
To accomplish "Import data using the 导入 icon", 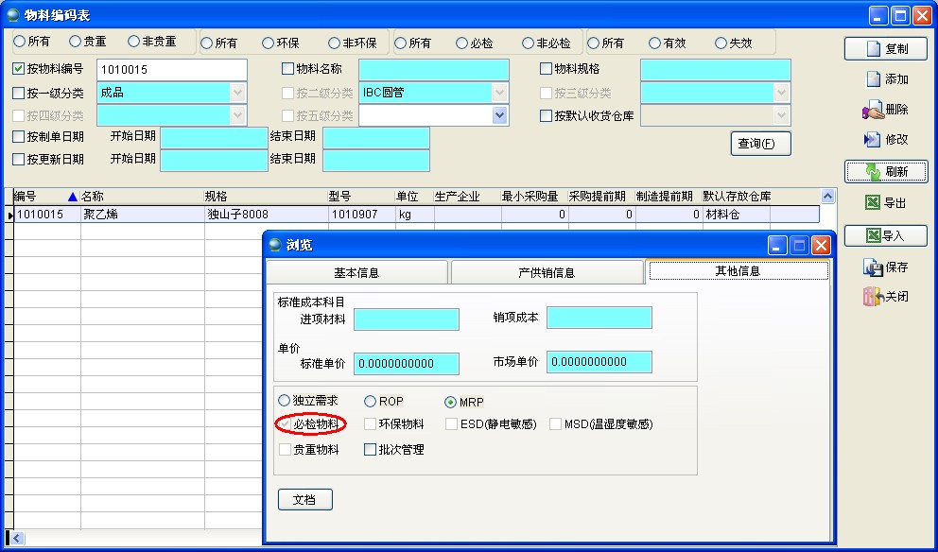I will pos(885,236).
